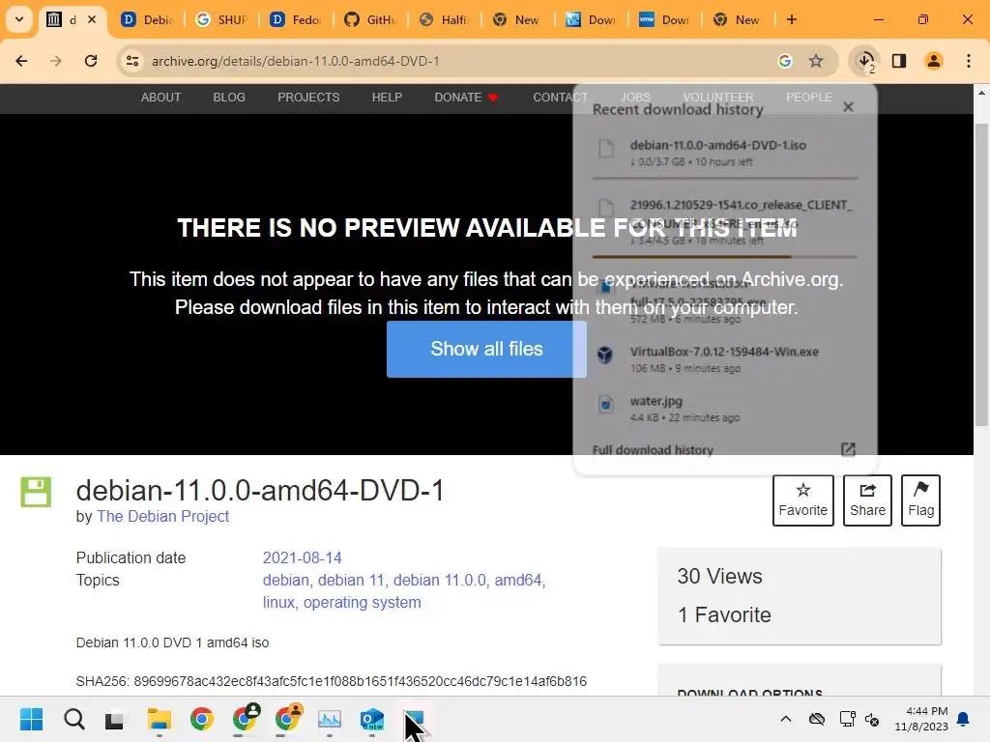This screenshot has width=990, height=742.
Task: Click the Show all files button
Action: point(487,349)
